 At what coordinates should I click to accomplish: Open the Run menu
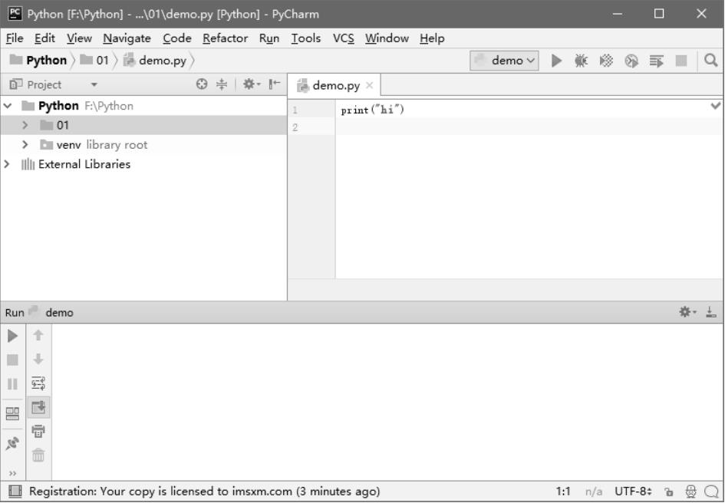269,38
